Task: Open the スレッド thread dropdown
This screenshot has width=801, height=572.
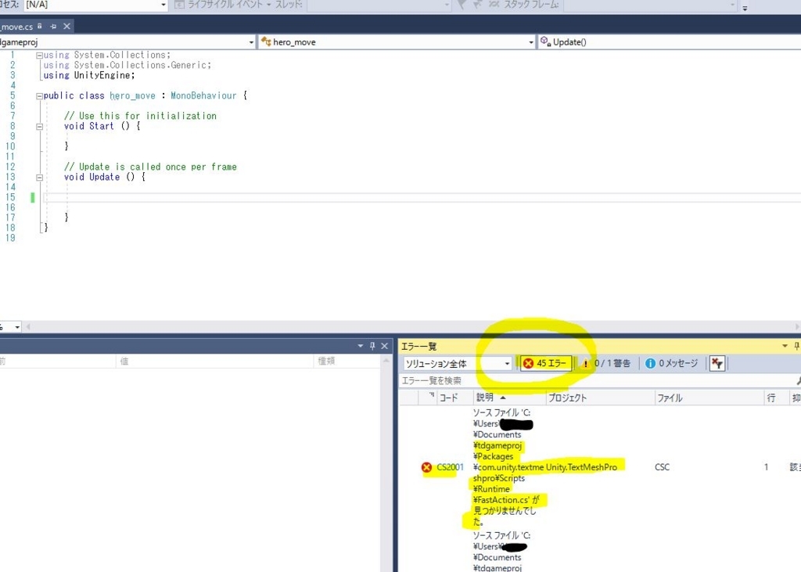Action: pyautogui.click(x=379, y=5)
